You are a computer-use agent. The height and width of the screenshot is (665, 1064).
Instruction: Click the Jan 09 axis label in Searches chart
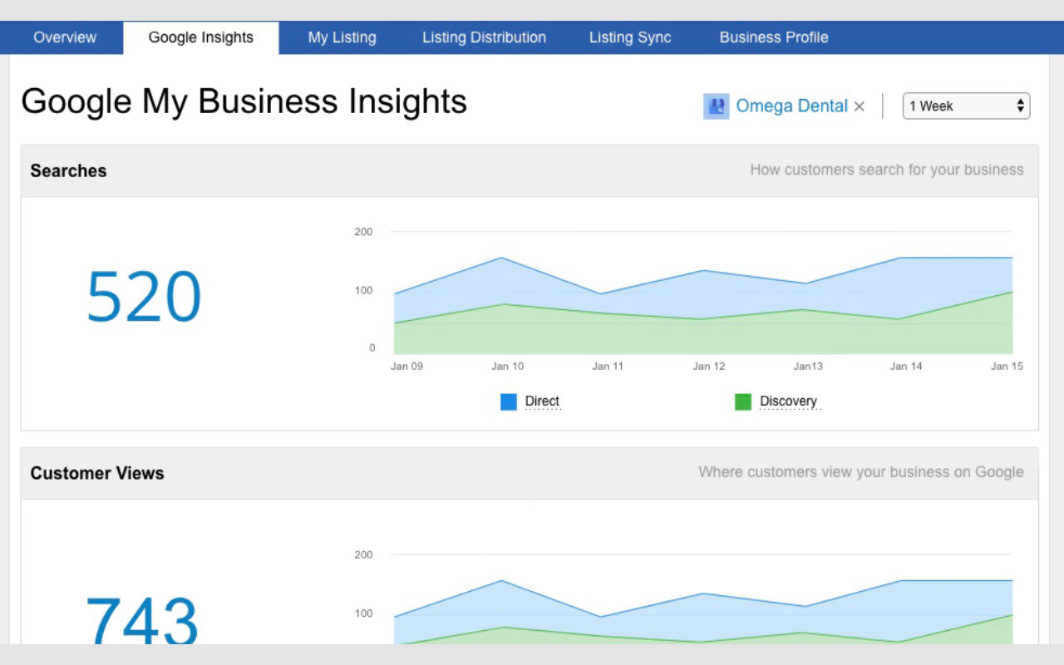(406, 366)
